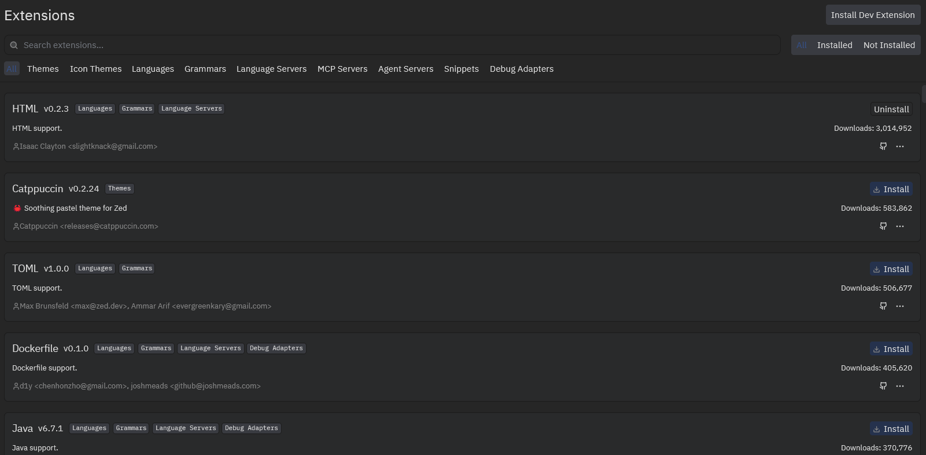The image size is (926, 455).
Task: Open the Catppuccin extension's GitHub repository icon
Action: pos(883,226)
